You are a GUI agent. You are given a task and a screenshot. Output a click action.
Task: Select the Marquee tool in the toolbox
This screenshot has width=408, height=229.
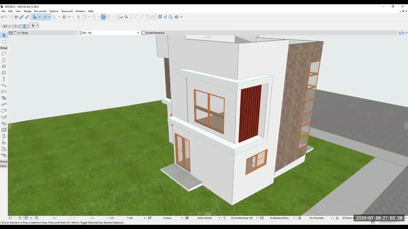(x=4, y=42)
